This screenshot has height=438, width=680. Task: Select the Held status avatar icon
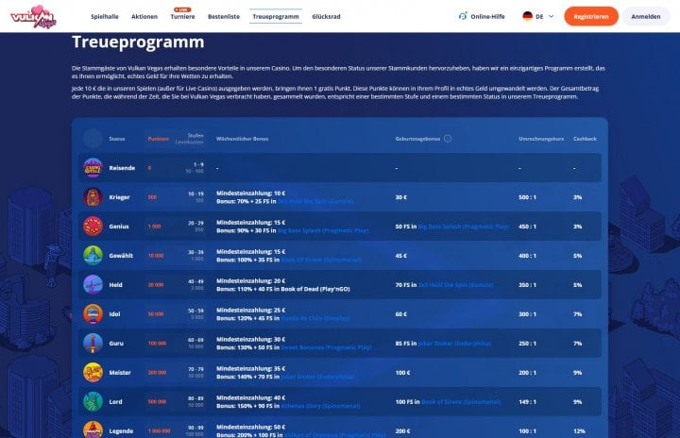click(x=93, y=284)
